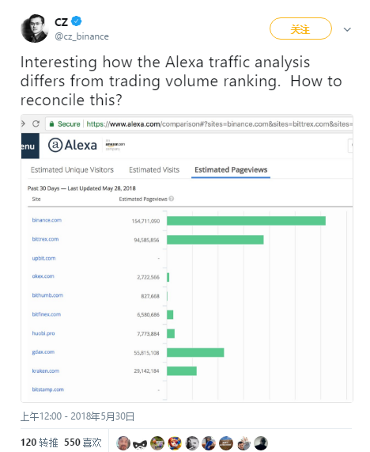This screenshot has width=370, height=452.
Task: Click the 关注 follow button
Action: click(x=300, y=28)
